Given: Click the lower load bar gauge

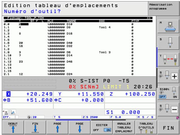Looking at the screenshot, I should 30,86.
